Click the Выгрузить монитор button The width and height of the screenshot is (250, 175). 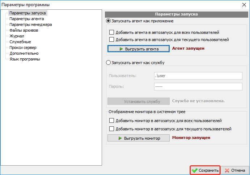pos(139,138)
